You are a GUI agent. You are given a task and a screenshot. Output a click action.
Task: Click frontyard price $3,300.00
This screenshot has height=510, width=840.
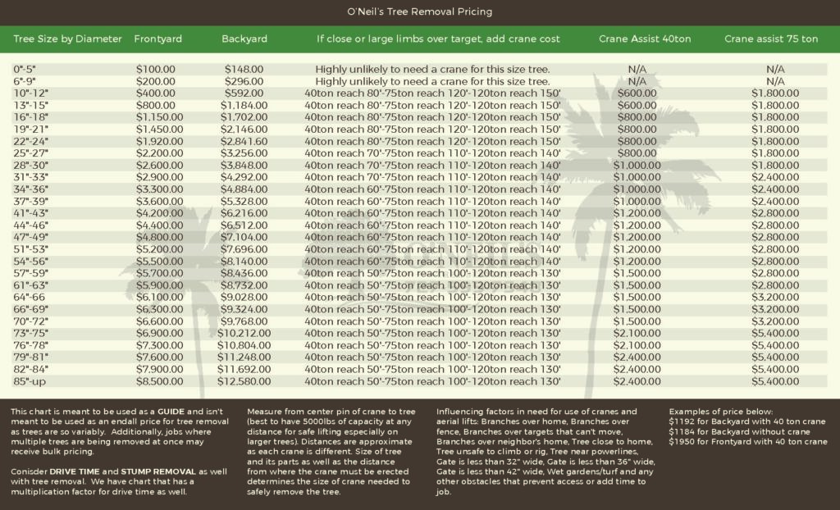(159, 189)
